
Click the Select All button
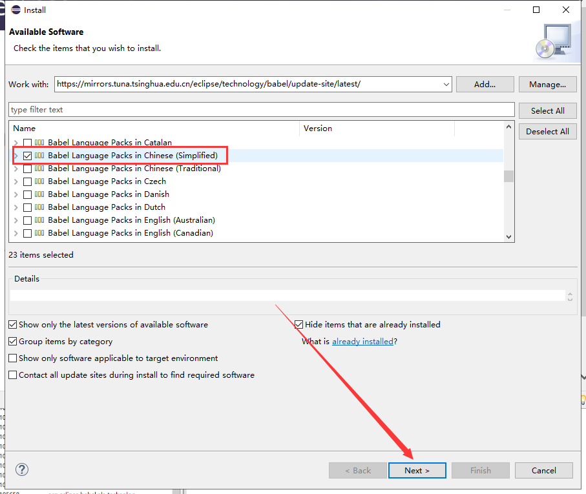[547, 111]
